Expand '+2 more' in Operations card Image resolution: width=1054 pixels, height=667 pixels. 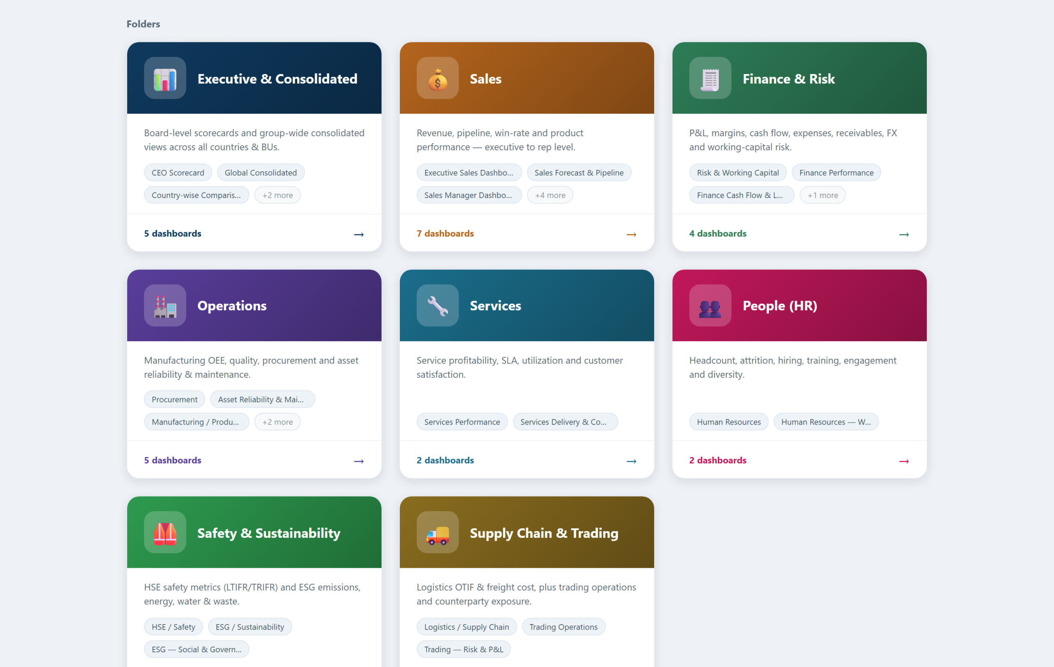coord(277,422)
